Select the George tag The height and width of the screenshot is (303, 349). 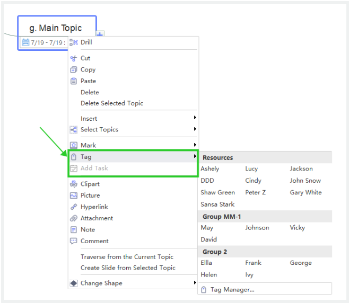301,263
